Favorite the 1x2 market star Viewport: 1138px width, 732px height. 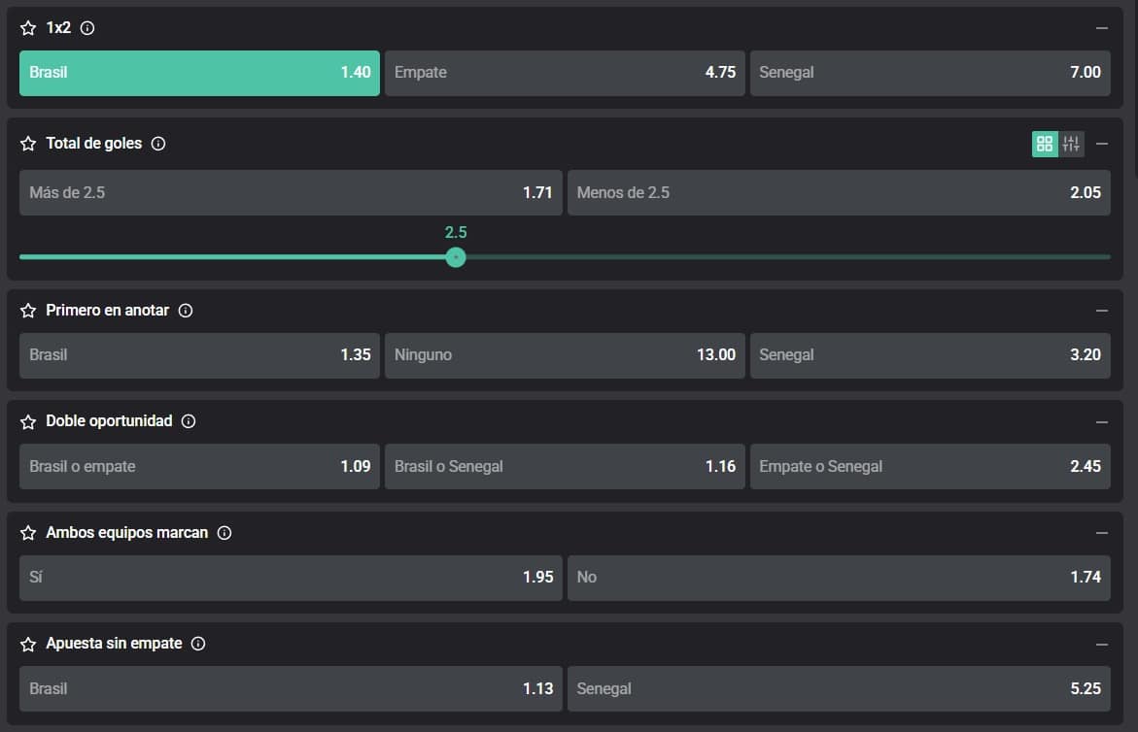pos(28,29)
